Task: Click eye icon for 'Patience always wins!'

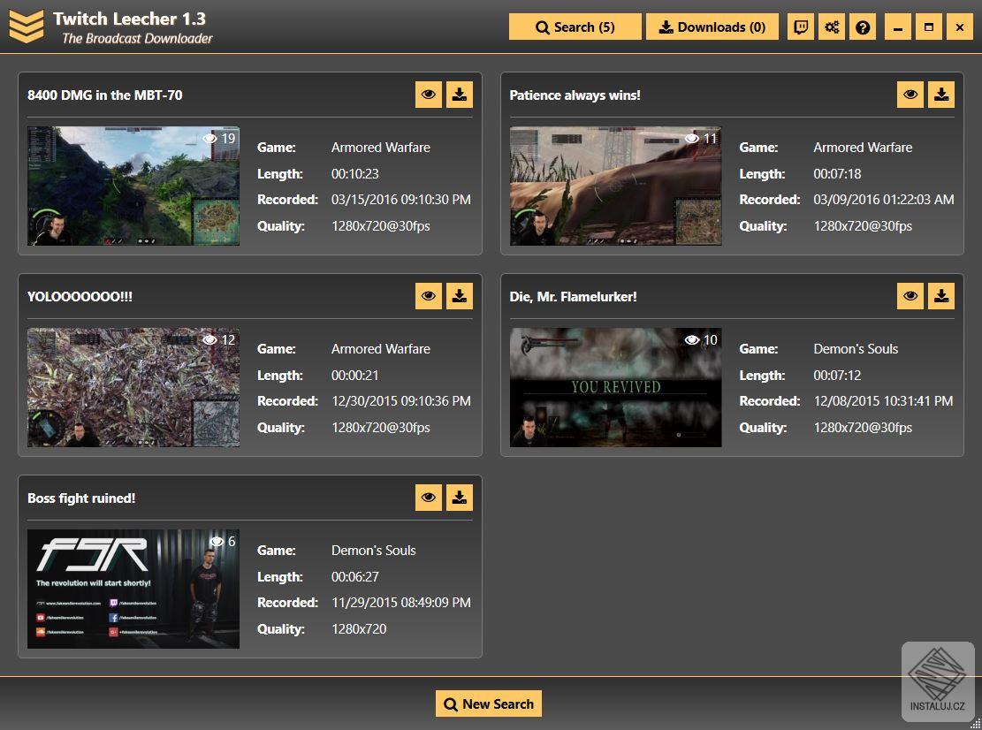Action: [x=910, y=95]
